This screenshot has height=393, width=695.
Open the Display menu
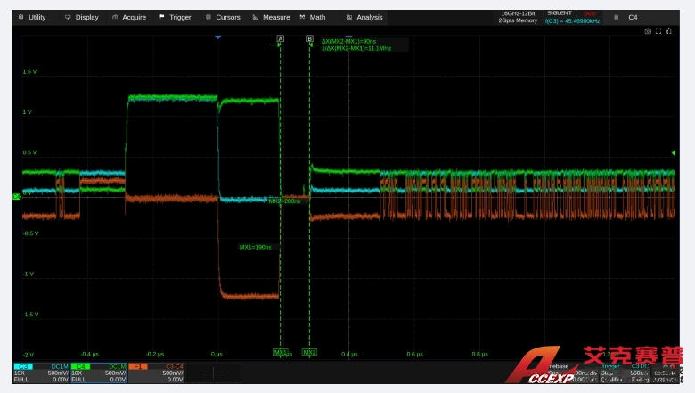tap(82, 17)
